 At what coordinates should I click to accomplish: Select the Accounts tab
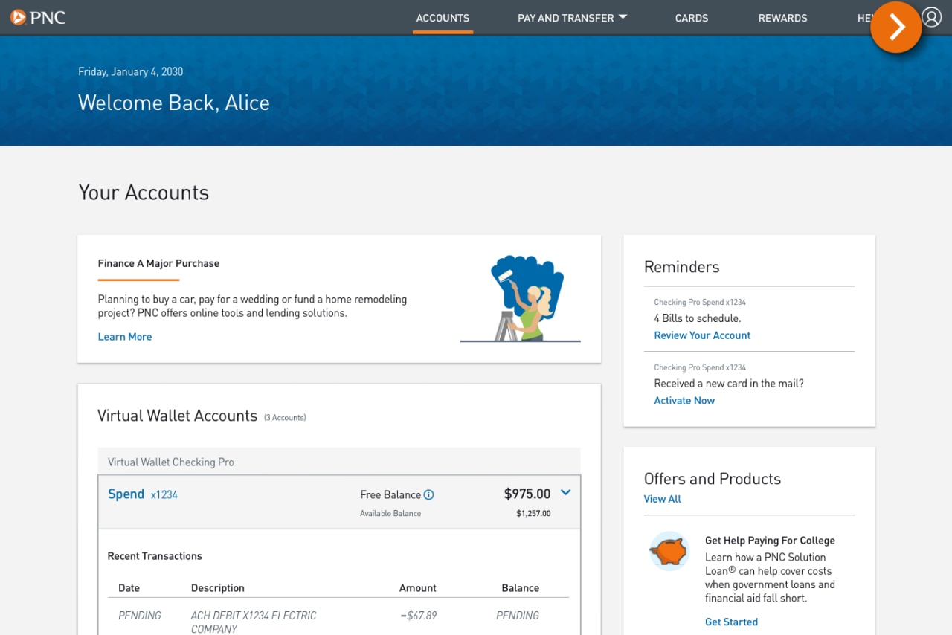(x=443, y=18)
